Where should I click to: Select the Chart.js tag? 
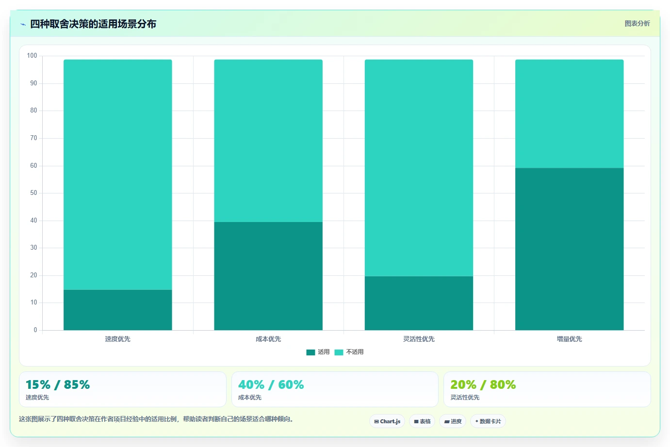tap(387, 421)
